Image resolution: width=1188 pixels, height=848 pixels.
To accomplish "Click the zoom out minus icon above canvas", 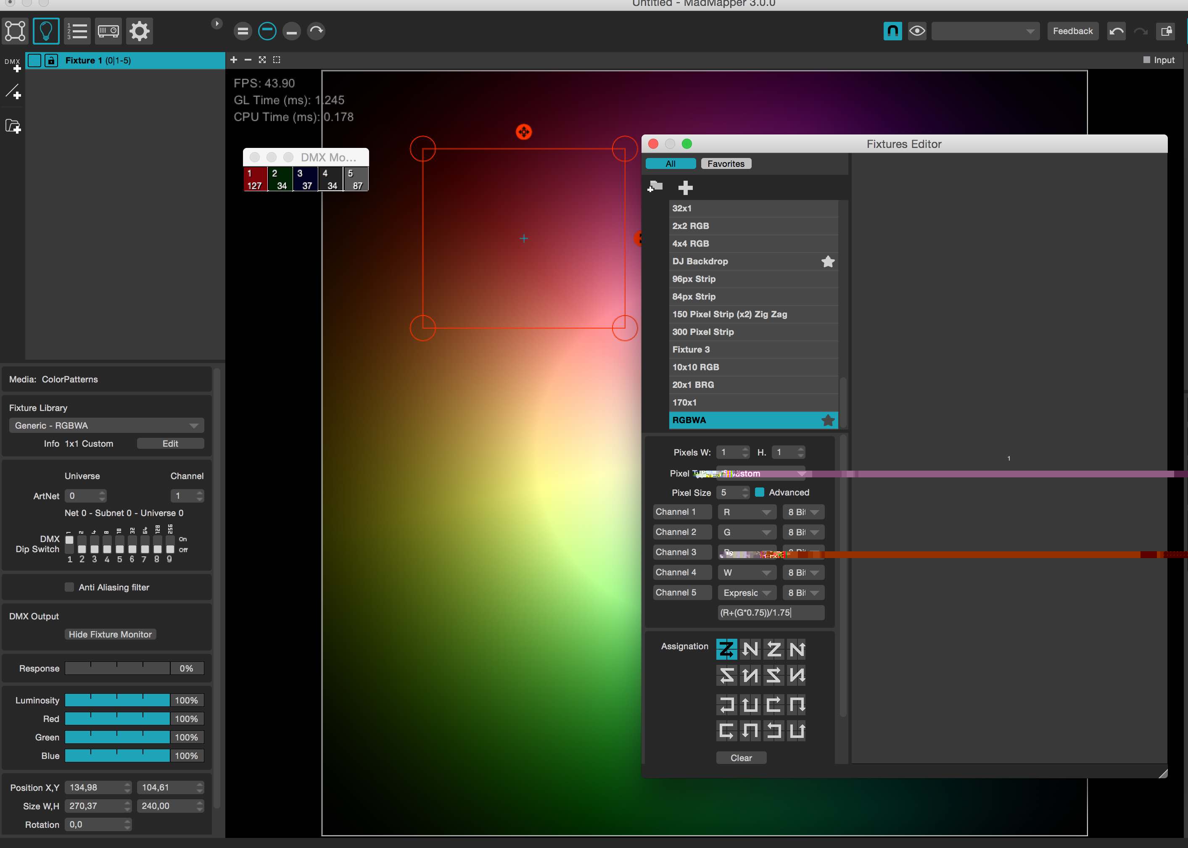I will pyautogui.click(x=248, y=60).
